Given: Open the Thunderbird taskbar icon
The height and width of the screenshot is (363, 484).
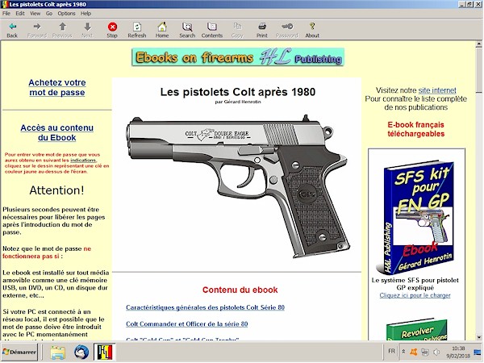Looking at the screenshot, I should pos(81,353).
